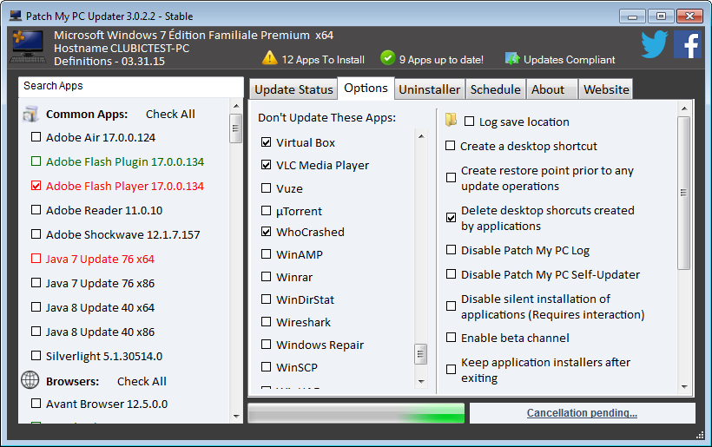Switch to the Uninstaller tab
Screen dimensions: 712x447
tap(429, 89)
